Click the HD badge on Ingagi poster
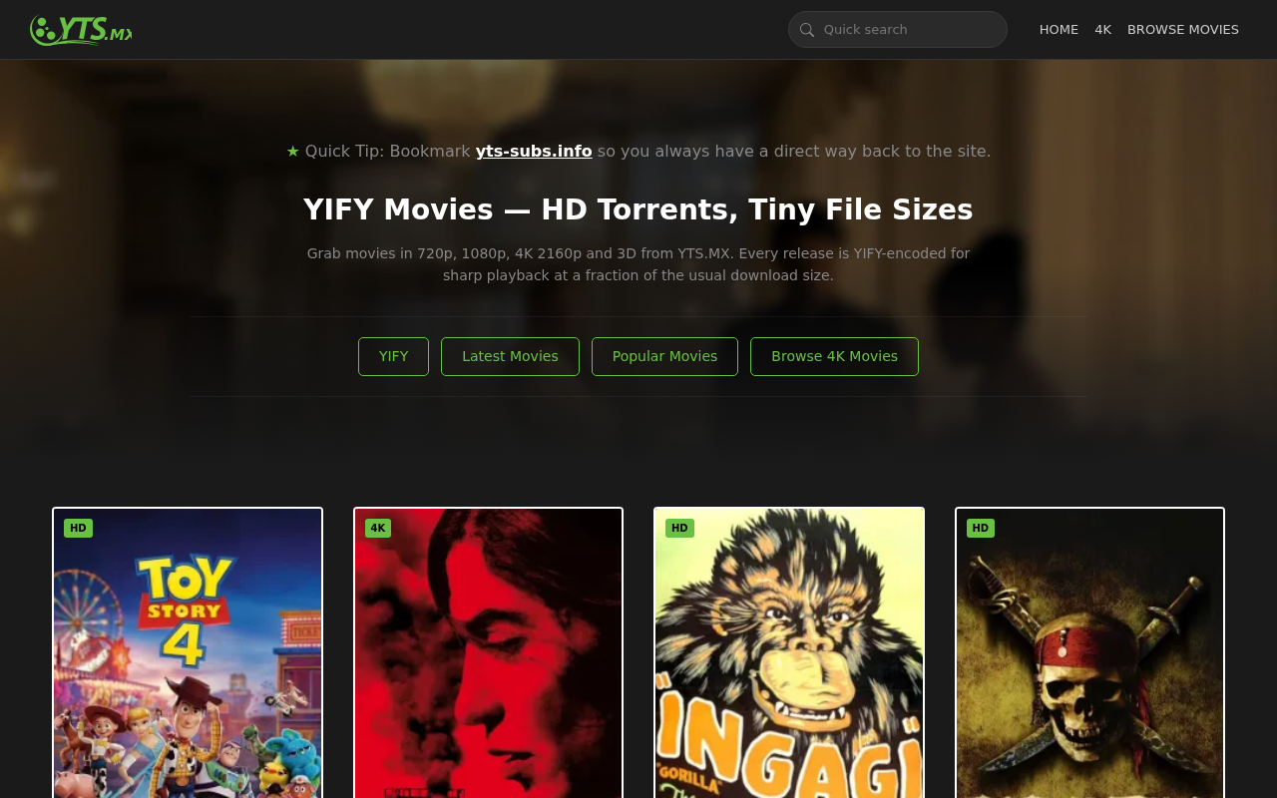This screenshot has height=798, width=1277. pyautogui.click(x=679, y=528)
